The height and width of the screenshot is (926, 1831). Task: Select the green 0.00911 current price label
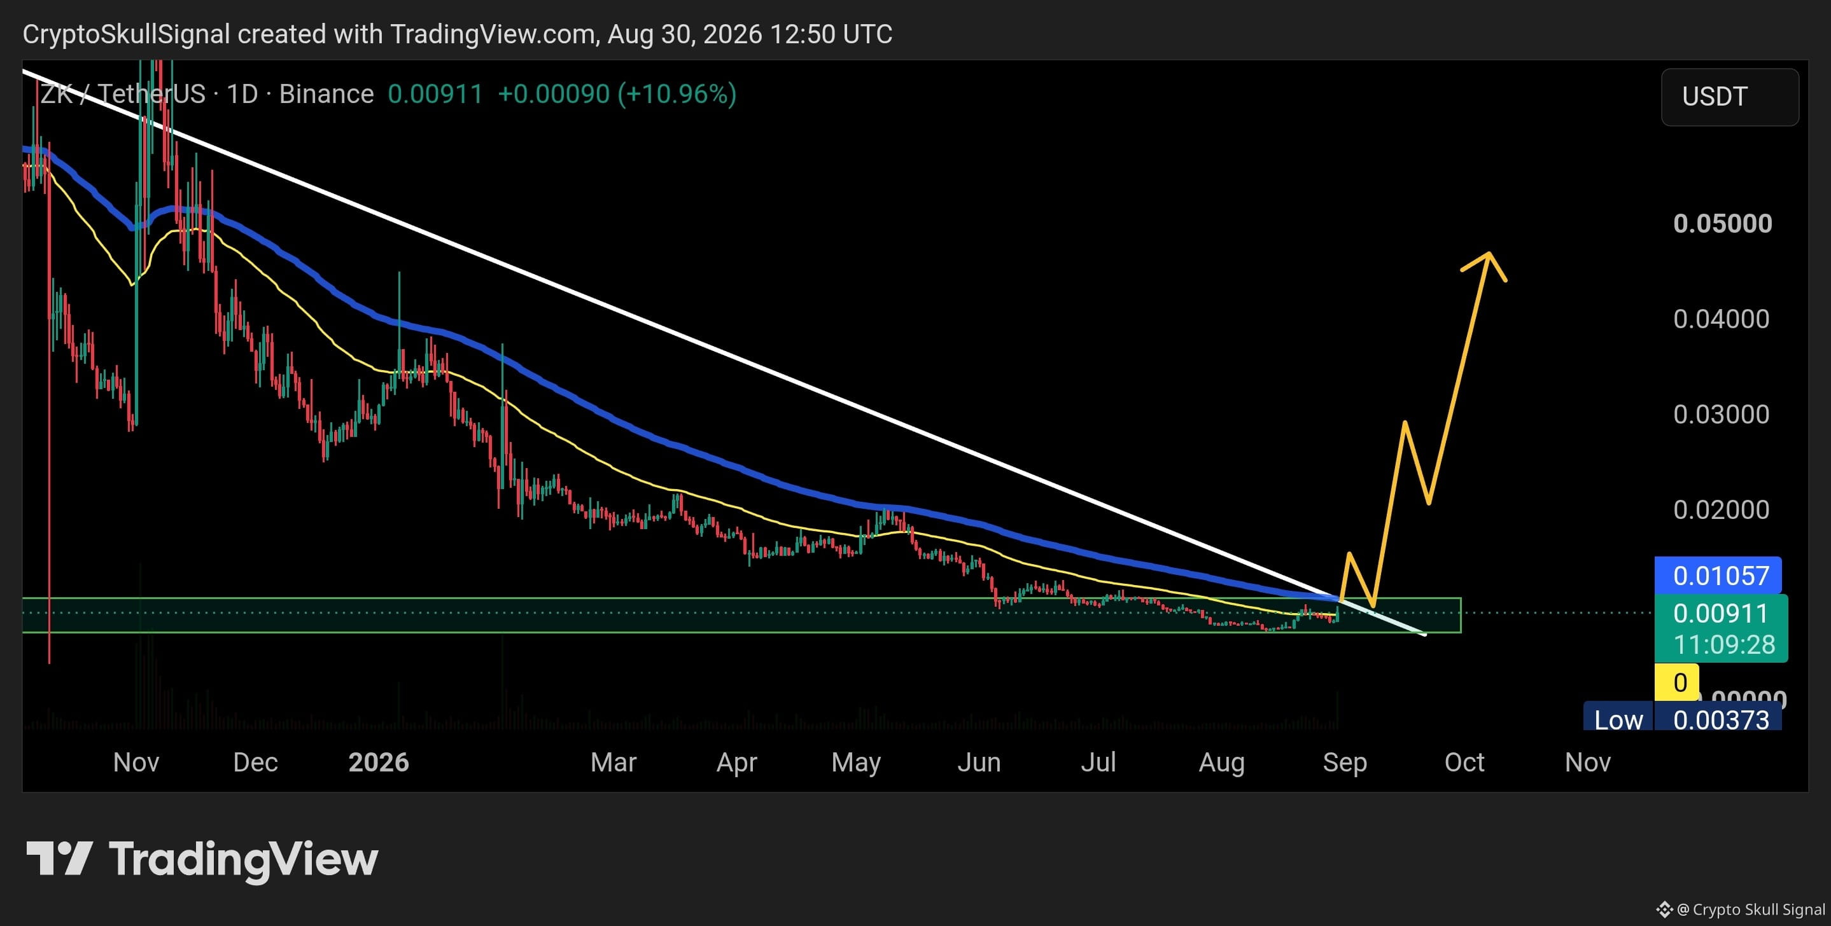pos(1720,613)
